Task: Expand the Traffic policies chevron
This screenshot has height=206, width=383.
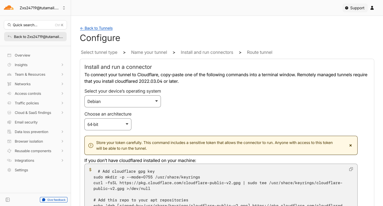Action: coord(62,103)
